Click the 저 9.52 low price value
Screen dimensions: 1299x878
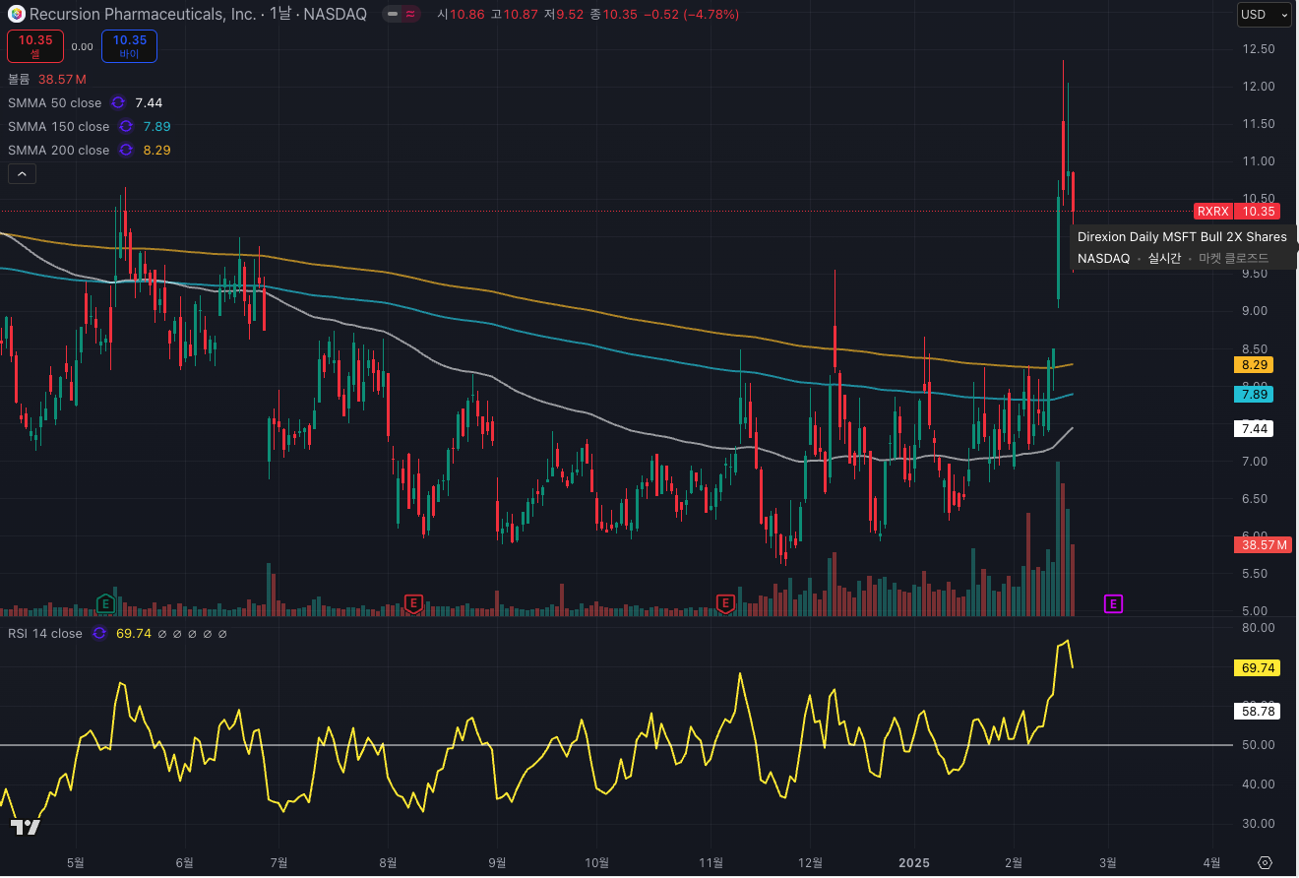coord(563,14)
